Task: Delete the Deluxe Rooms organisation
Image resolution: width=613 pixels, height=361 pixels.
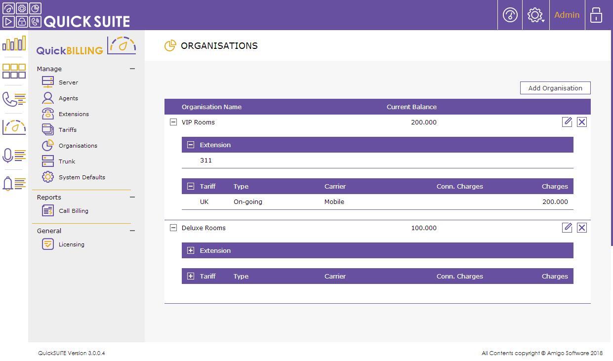Action: point(581,228)
